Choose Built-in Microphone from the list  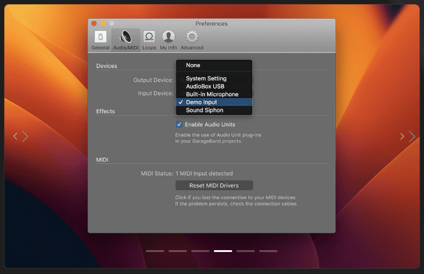point(214,94)
